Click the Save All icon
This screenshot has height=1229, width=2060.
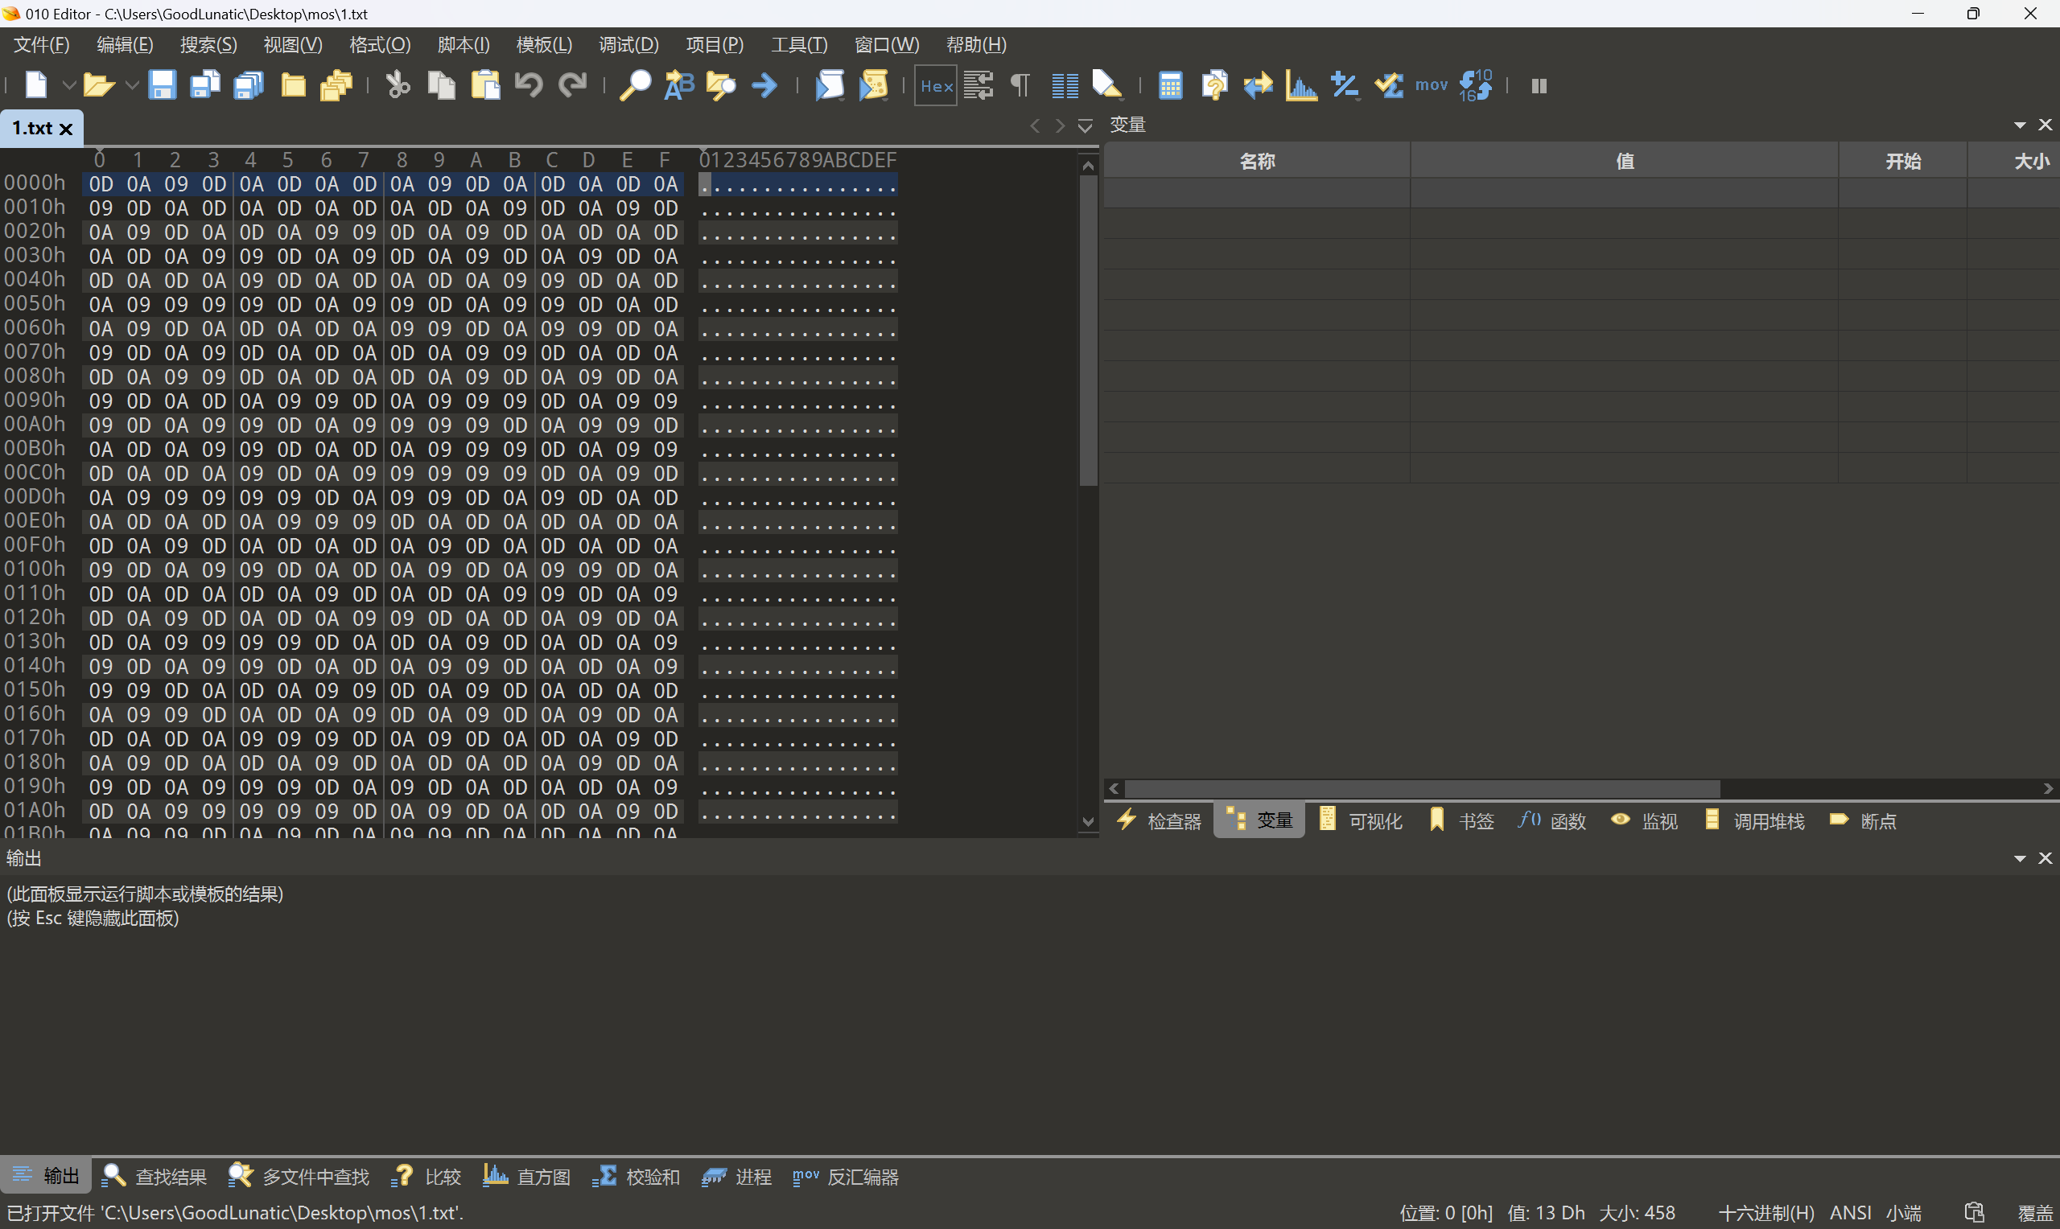(x=249, y=85)
